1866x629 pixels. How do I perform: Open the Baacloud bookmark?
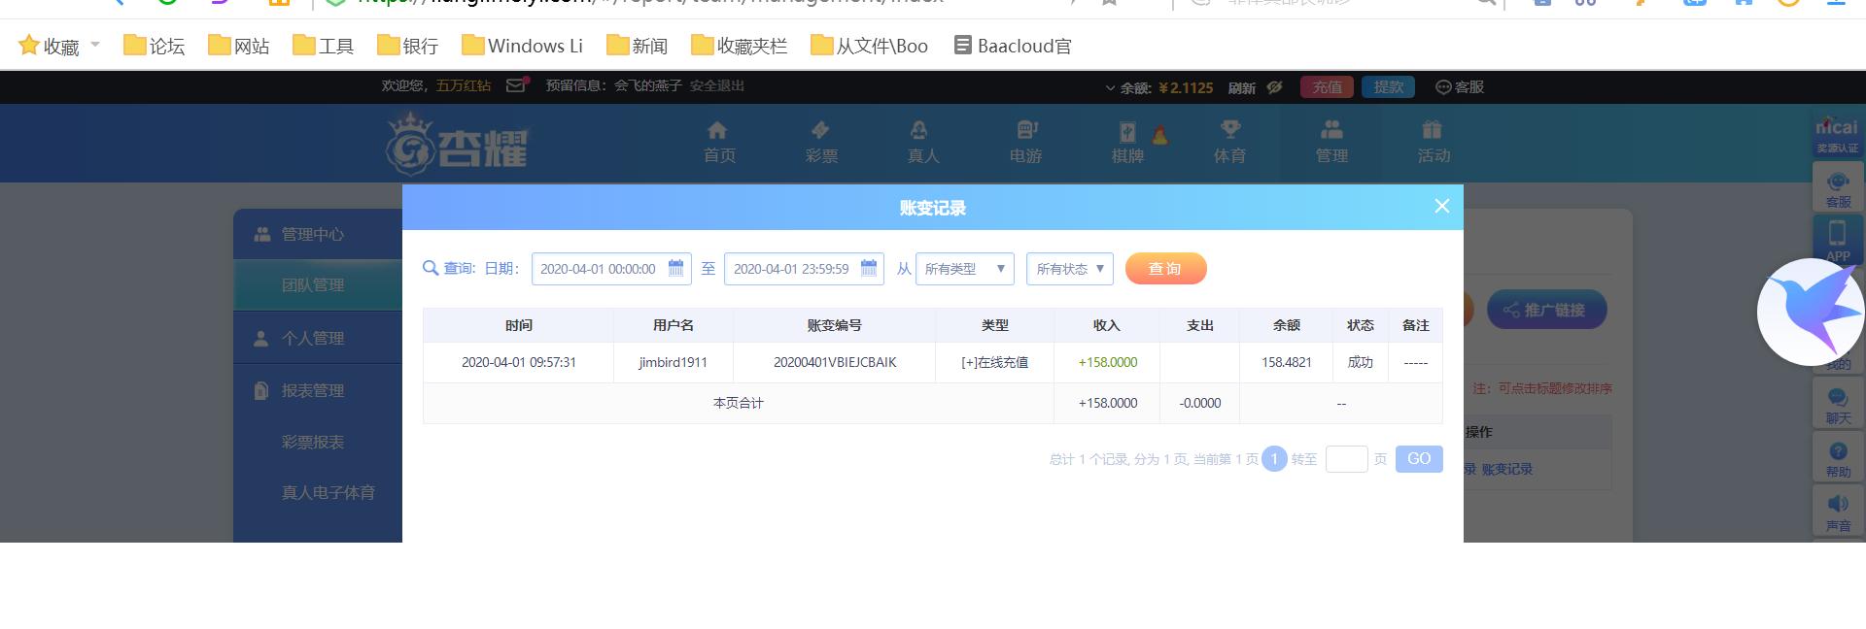1013,46
